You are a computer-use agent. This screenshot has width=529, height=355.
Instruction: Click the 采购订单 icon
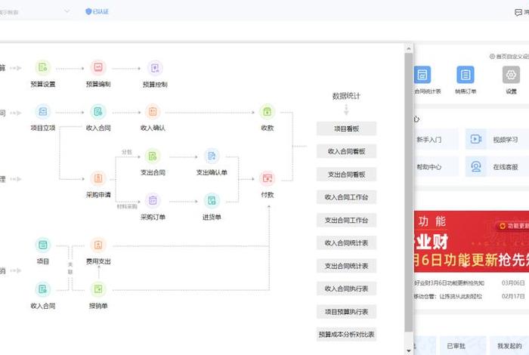click(153, 201)
